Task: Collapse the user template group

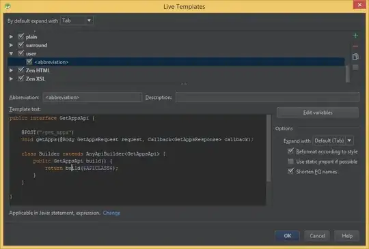Action: click(x=11, y=54)
